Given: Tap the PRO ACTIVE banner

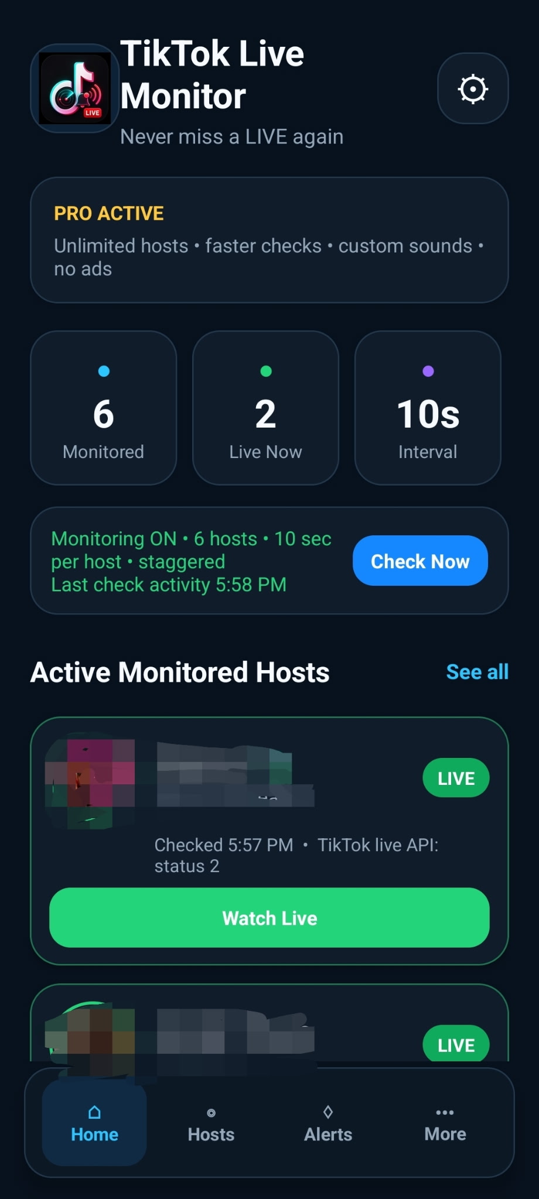Looking at the screenshot, I should (269, 240).
